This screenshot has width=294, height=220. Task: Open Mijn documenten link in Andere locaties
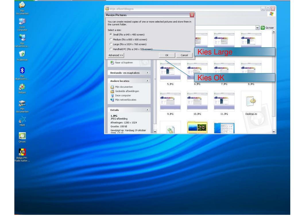(124, 87)
